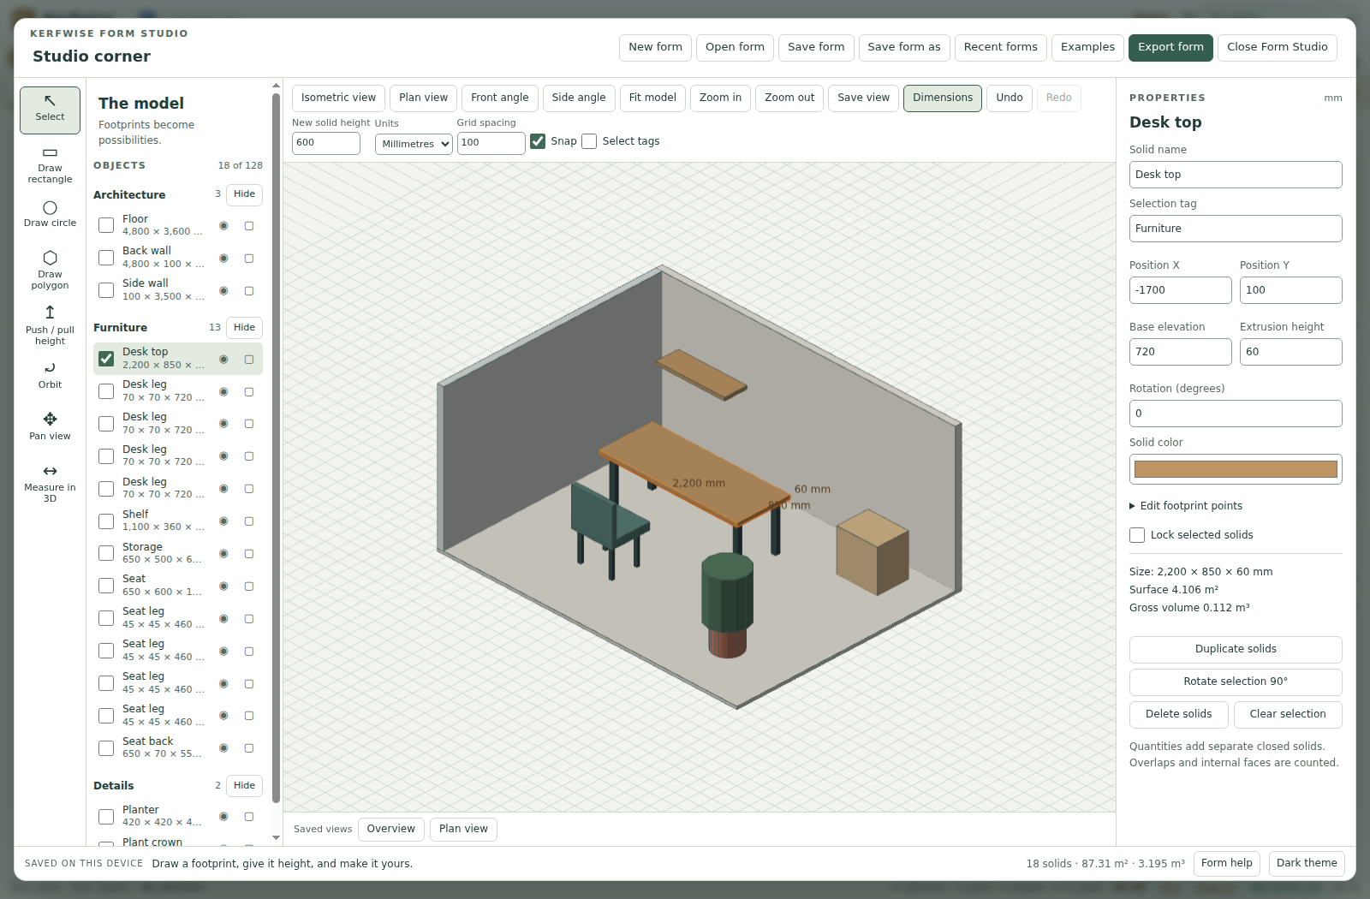Choose the Pan view tool
Viewport: 1370px width, 899px height.
pyautogui.click(x=50, y=426)
